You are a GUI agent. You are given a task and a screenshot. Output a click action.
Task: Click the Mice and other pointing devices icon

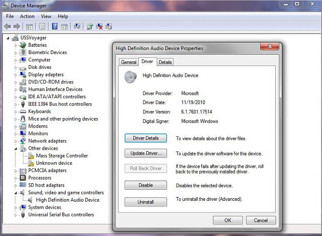pyautogui.click(x=23, y=119)
